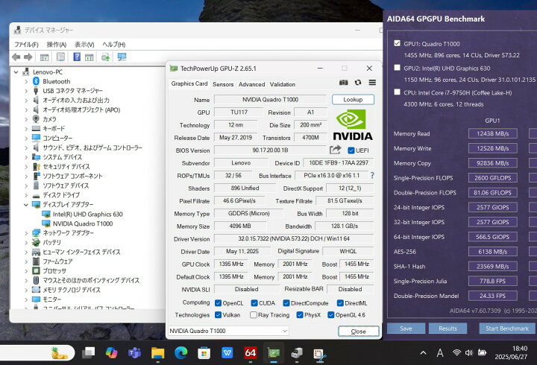This screenshot has height=365, width=537.
Task: Click the Close button in GPU-Z
Action: [x=358, y=331]
